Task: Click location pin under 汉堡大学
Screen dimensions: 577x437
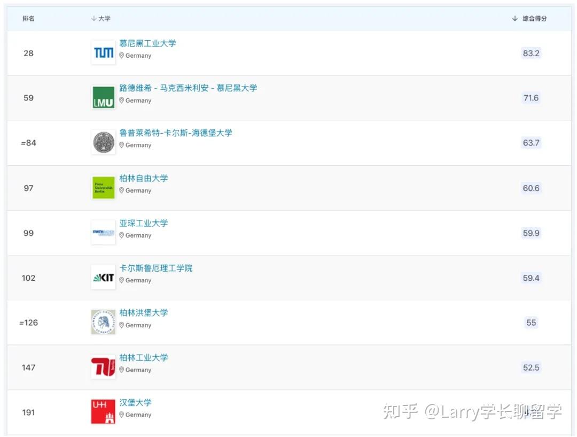Action: pos(121,415)
